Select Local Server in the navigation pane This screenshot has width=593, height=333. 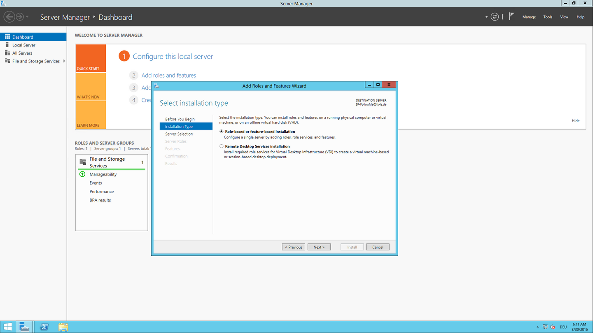33,45
